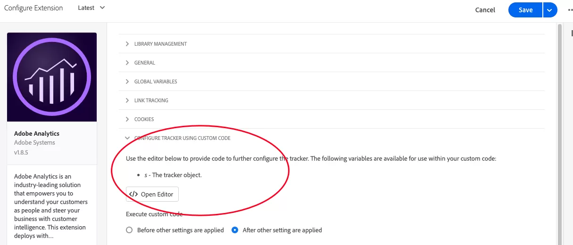Click the Cookies section label
Image resolution: width=573 pixels, height=245 pixels.
(x=144, y=119)
